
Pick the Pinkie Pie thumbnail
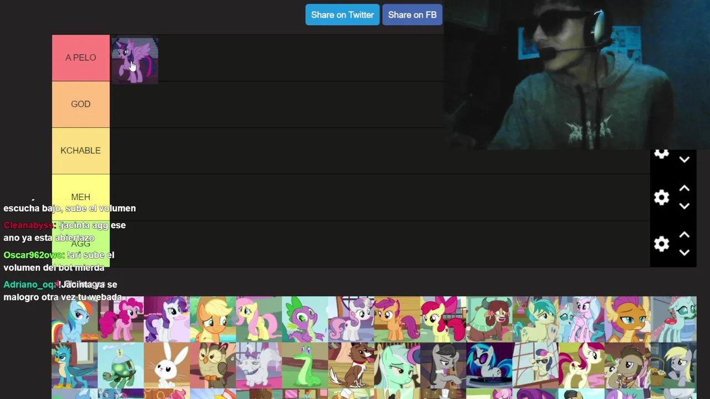tap(120, 319)
